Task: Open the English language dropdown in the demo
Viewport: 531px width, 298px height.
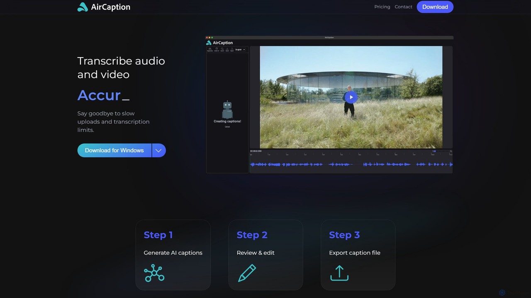Action: [240, 50]
